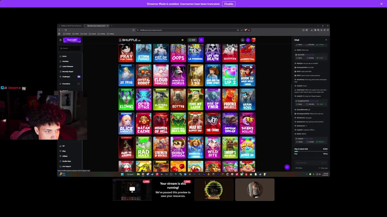Open Challenges in the sidebar
This screenshot has height=217, width=387.
pyautogui.click(x=70, y=77)
